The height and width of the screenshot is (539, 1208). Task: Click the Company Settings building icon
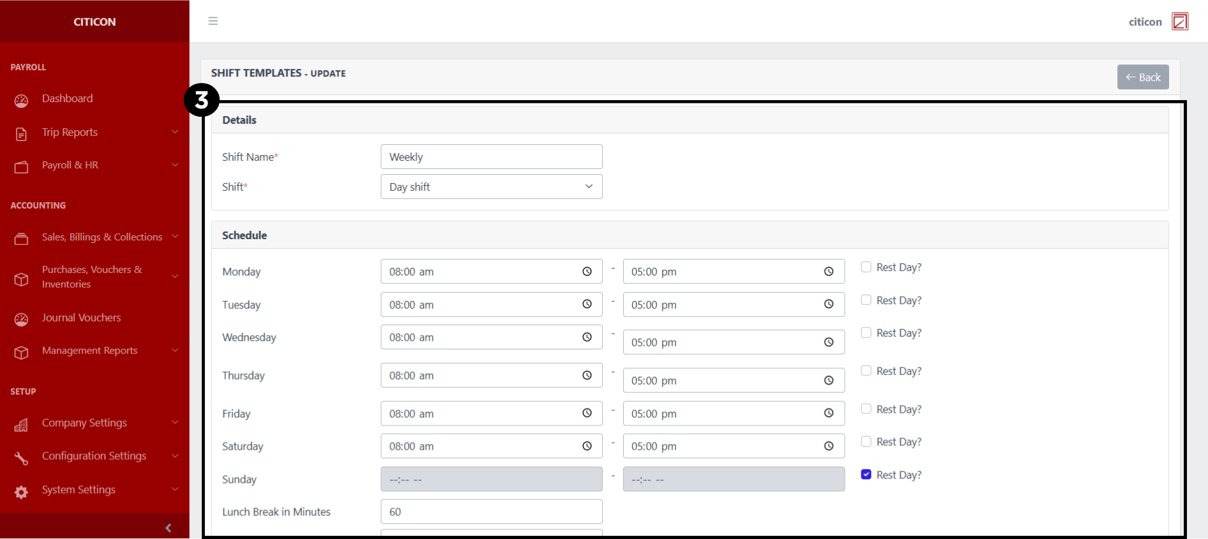coord(21,425)
